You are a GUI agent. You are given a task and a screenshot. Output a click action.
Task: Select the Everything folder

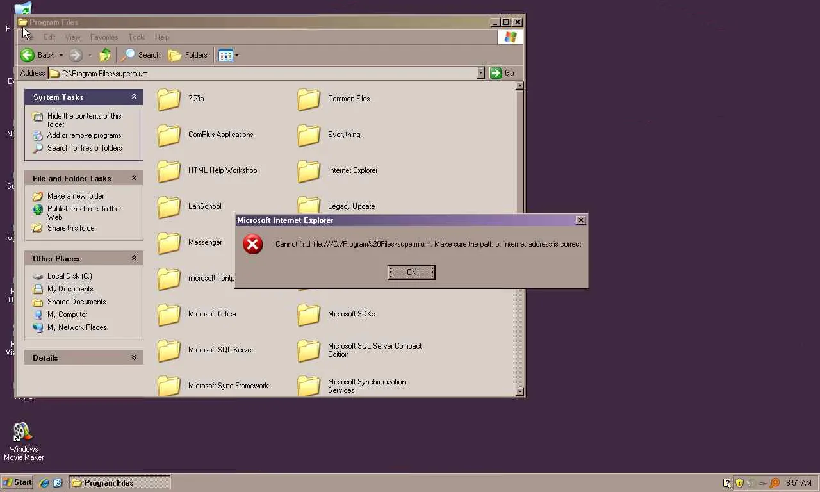[x=329, y=135]
